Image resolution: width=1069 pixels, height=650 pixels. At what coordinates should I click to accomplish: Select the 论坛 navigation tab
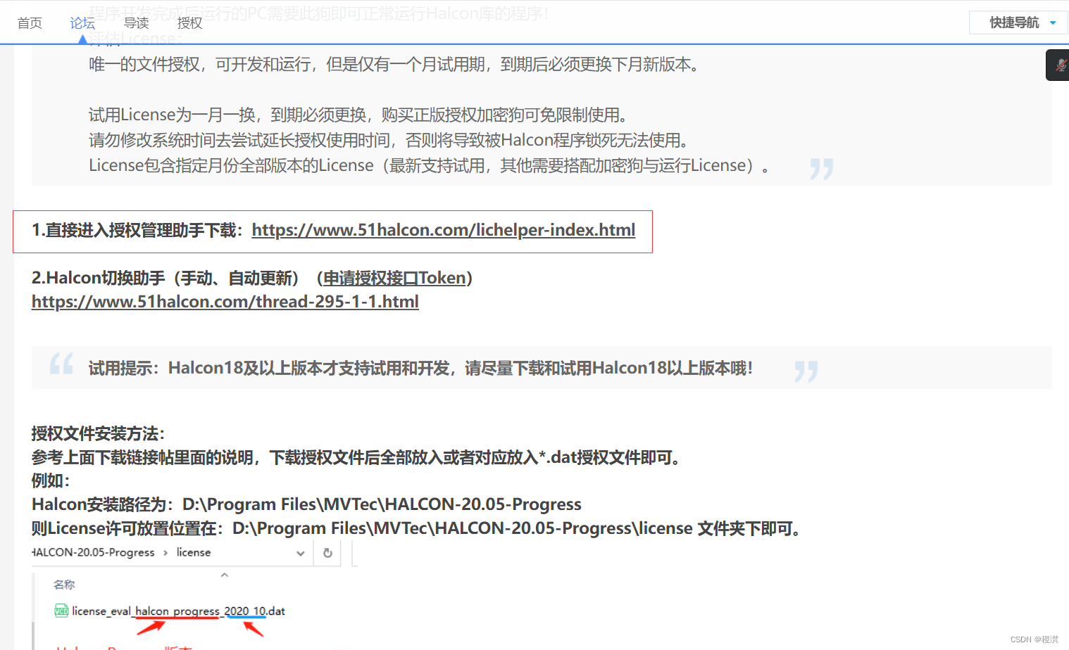[x=82, y=23]
